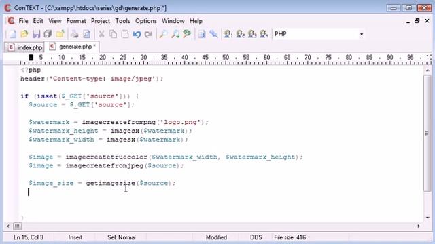Click 'Ln 15, Col 3' in status bar
The height and width of the screenshot is (244, 435).
pos(29,237)
